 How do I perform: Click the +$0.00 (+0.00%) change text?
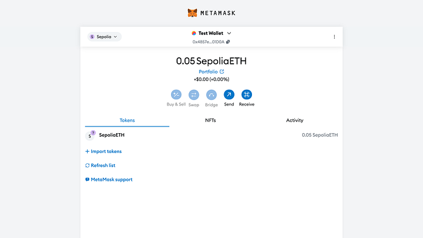click(211, 80)
